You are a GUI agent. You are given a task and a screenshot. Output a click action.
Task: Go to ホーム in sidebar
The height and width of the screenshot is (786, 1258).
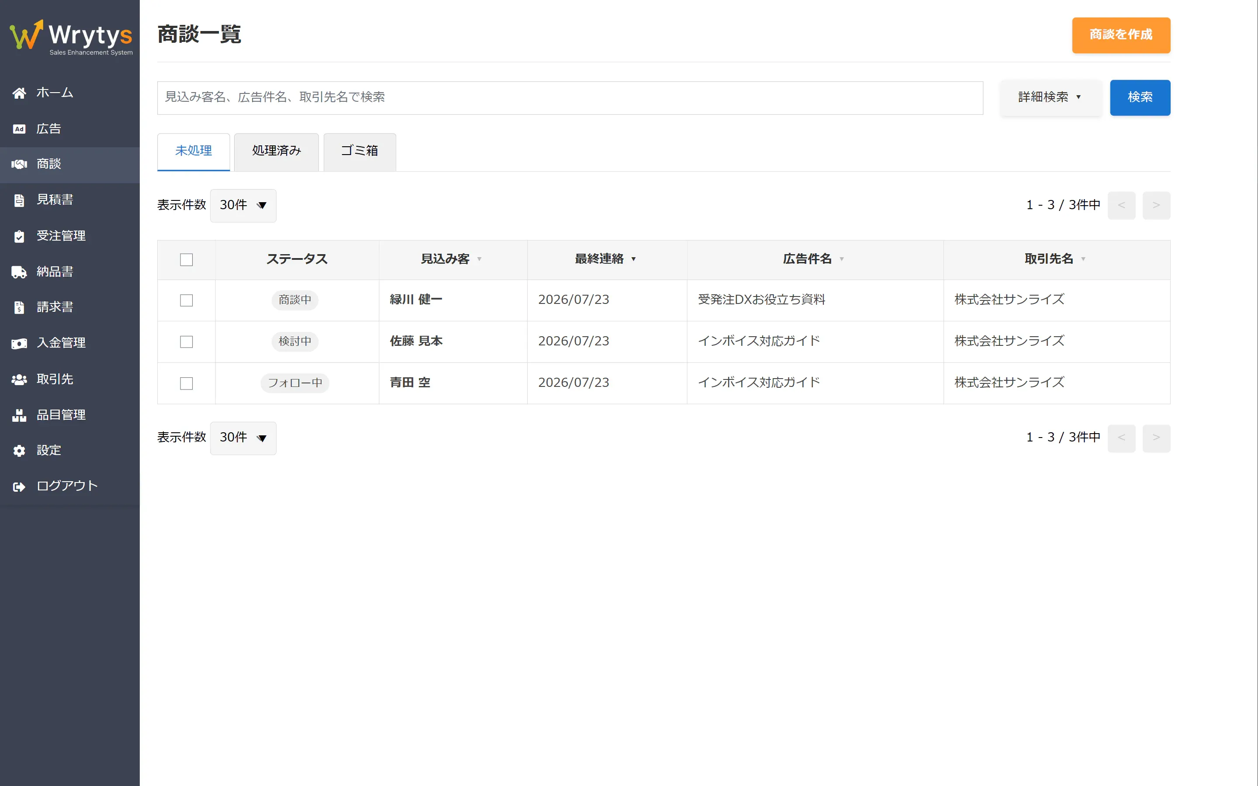coord(69,93)
